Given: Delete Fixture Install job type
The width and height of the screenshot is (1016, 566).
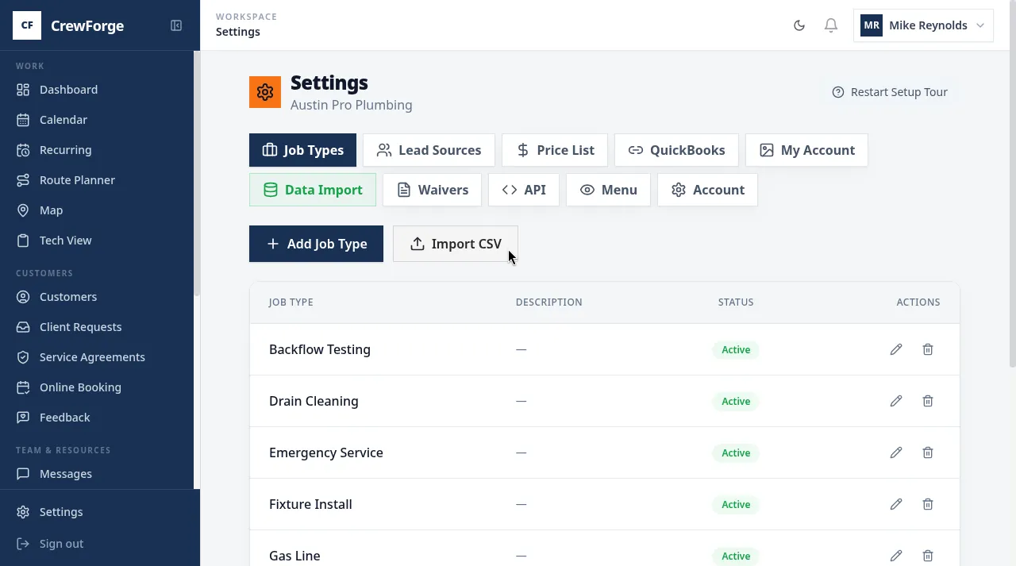Looking at the screenshot, I should point(928,504).
